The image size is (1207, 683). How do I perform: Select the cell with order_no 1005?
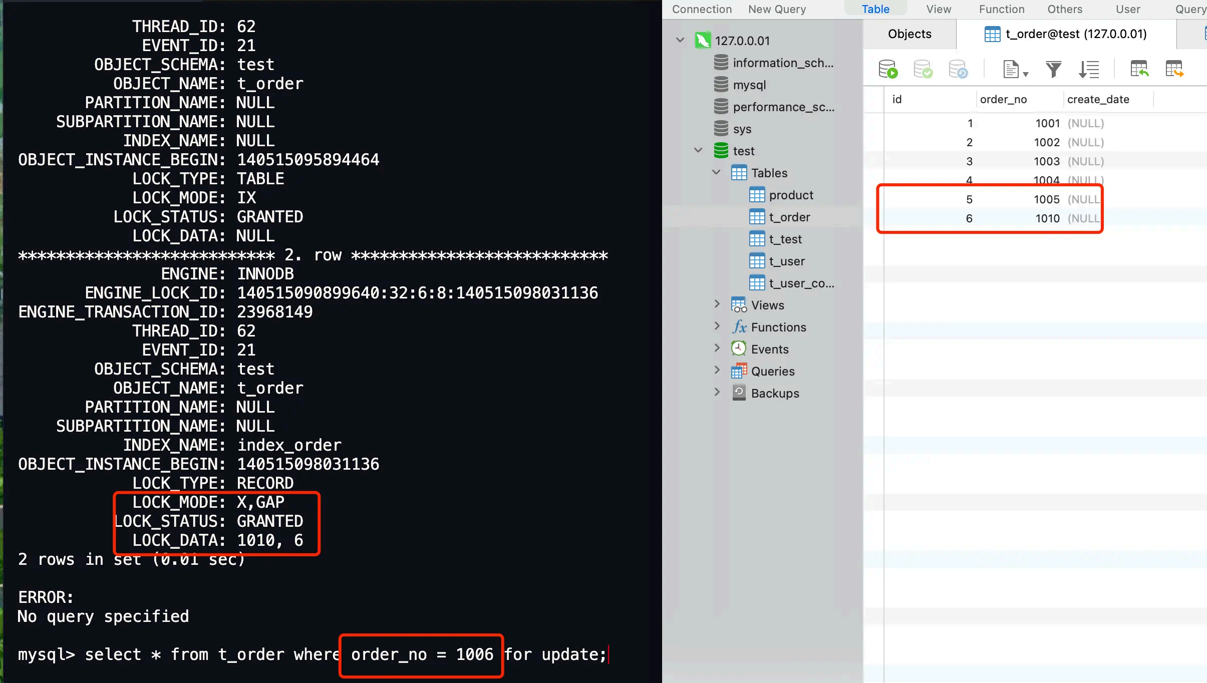tap(1046, 199)
